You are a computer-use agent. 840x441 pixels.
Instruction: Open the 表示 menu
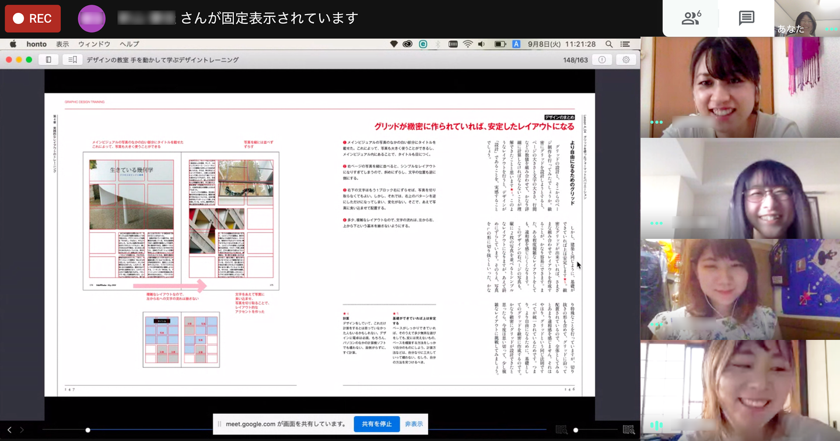click(62, 44)
